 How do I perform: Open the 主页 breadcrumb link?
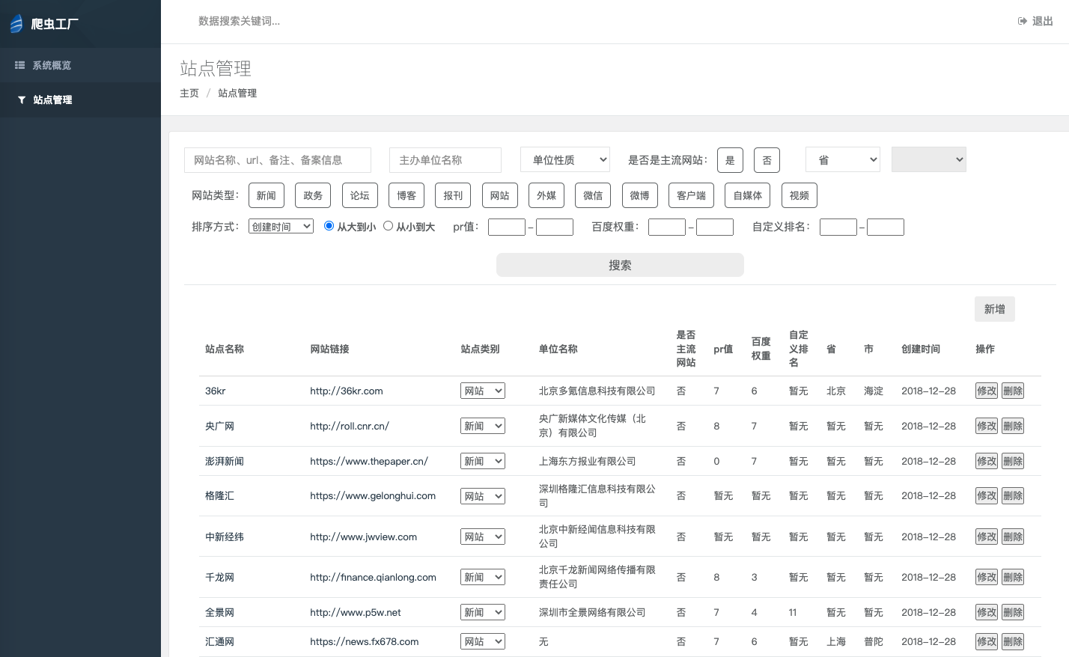(189, 93)
